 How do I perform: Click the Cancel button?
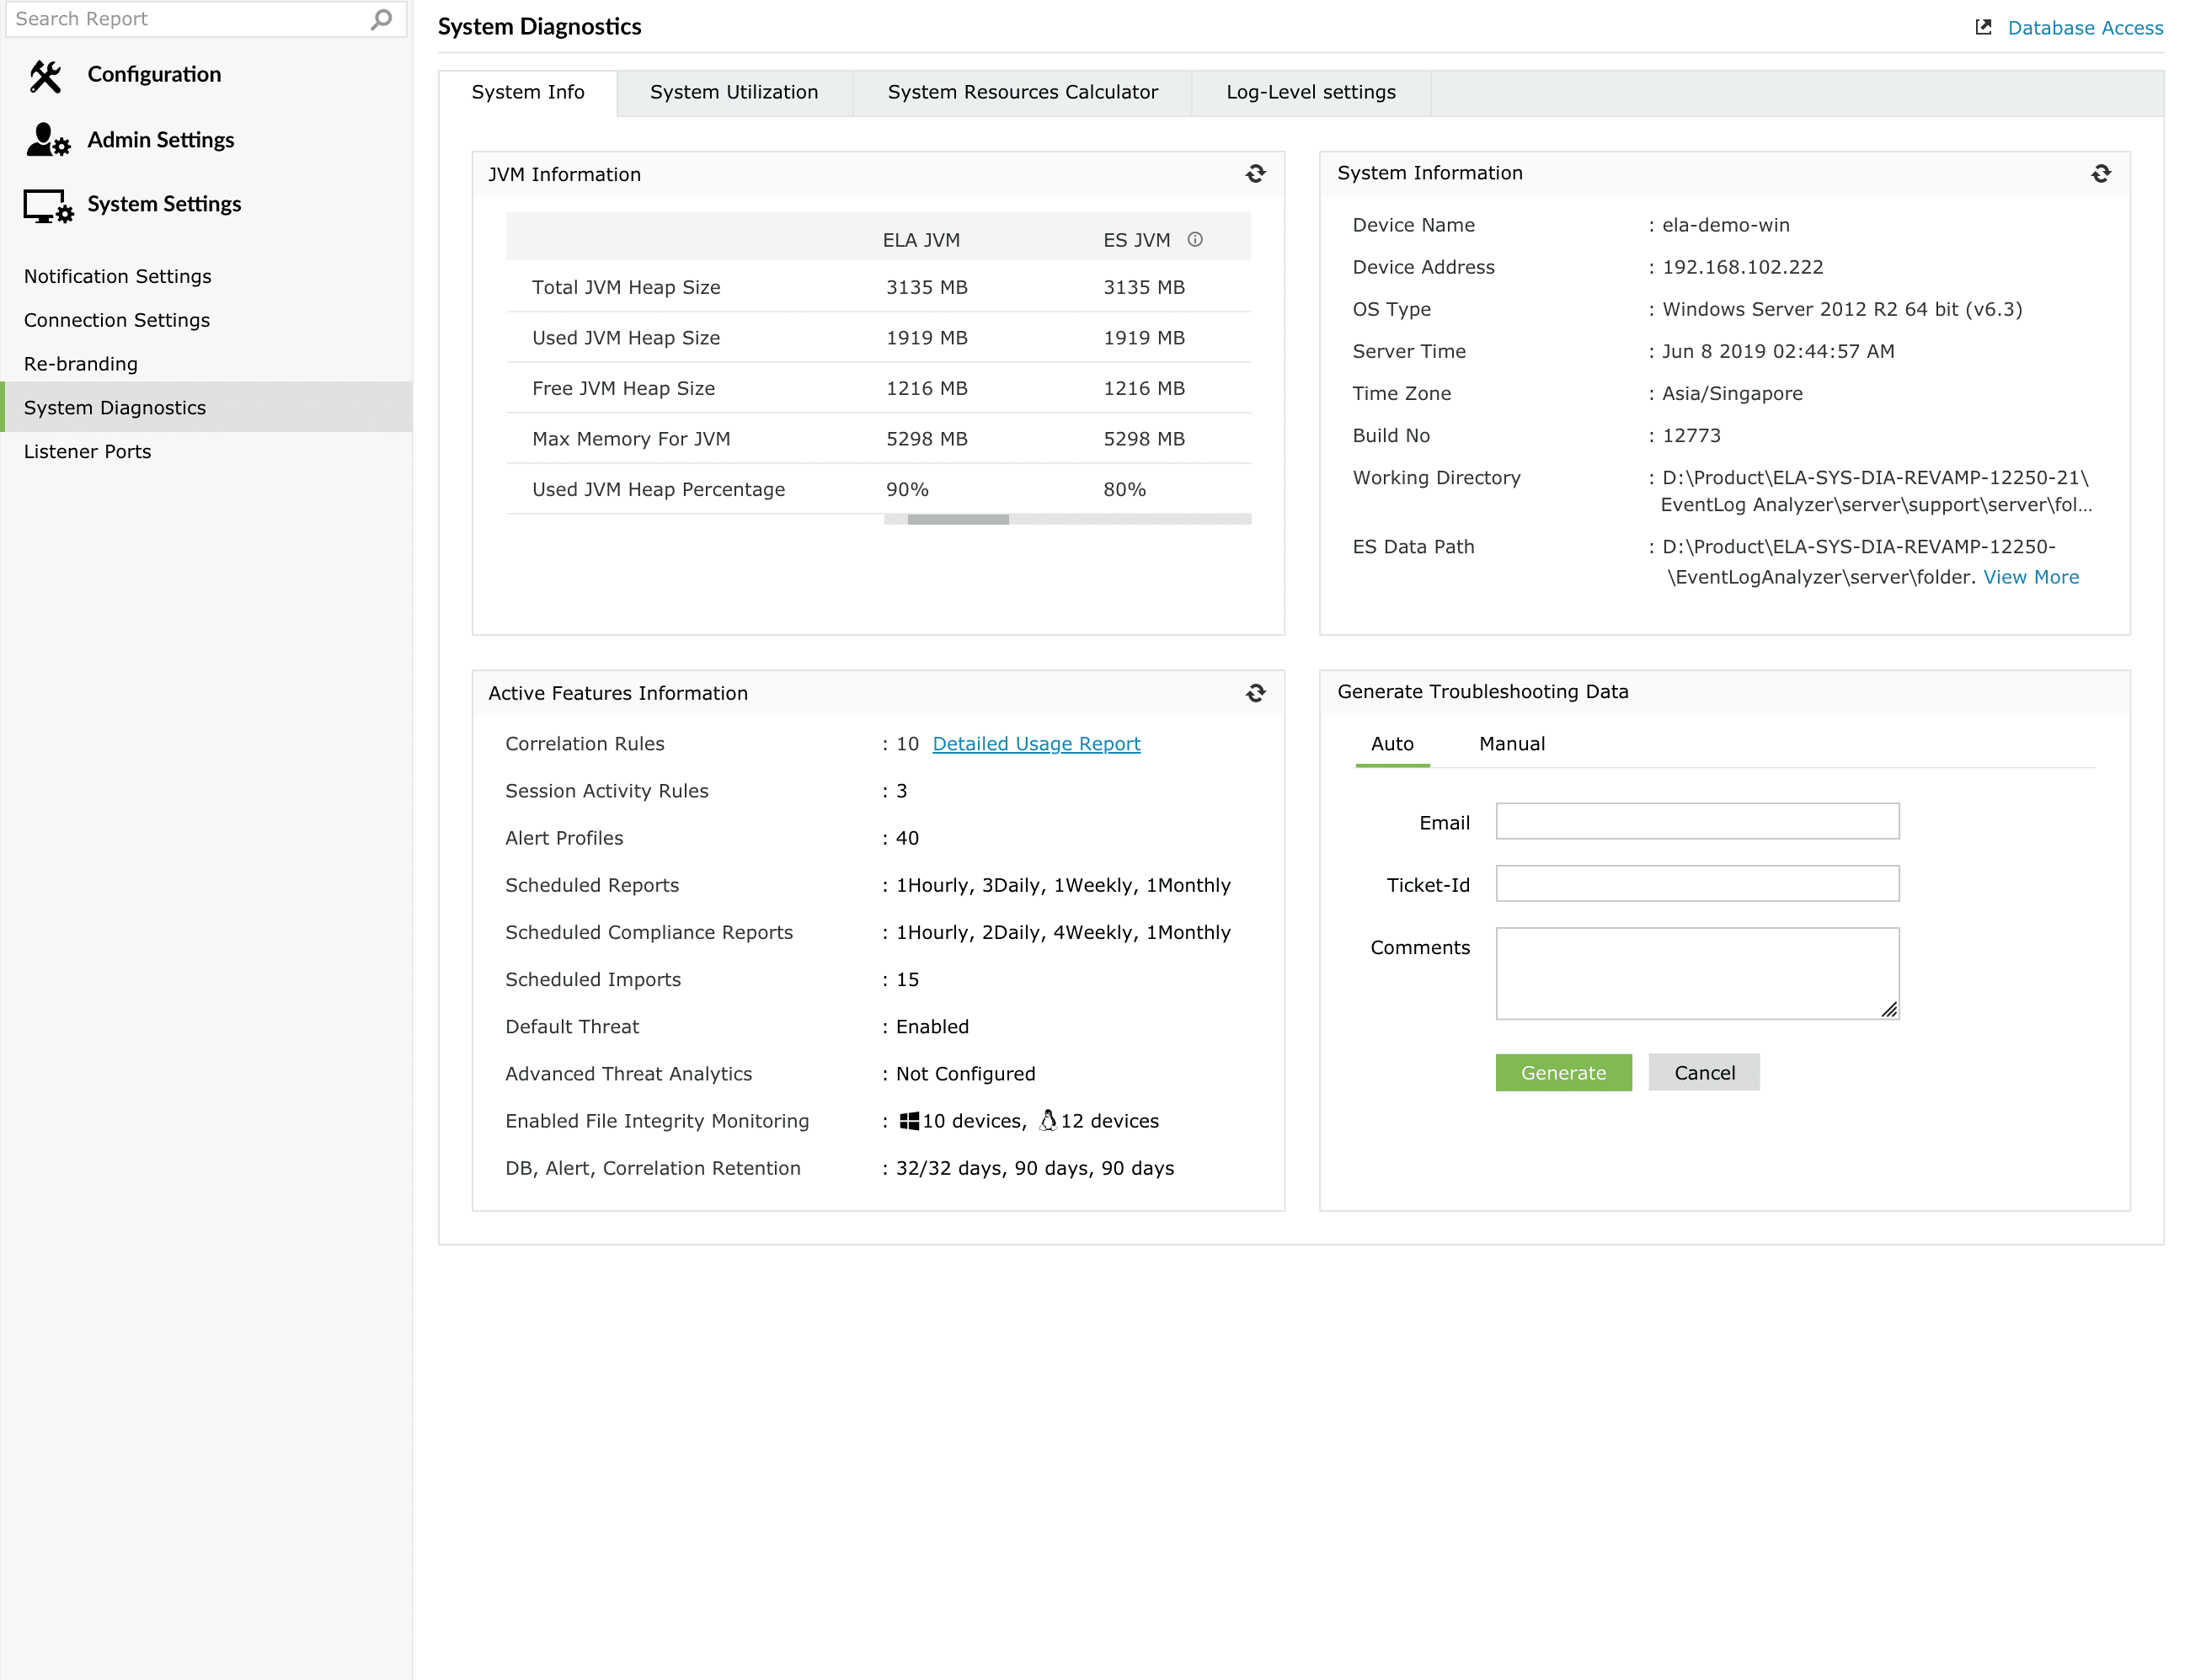(x=1703, y=1073)
